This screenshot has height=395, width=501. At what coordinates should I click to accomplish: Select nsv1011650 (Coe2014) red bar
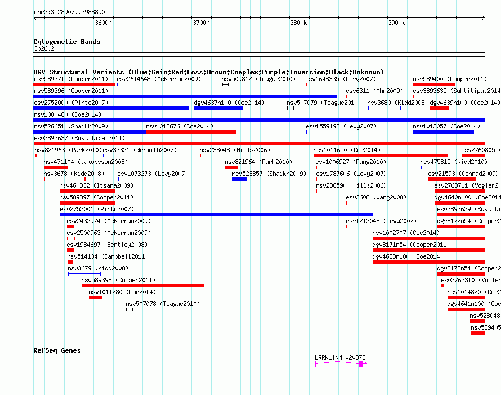pyautogui.click(x=381, y=156)
